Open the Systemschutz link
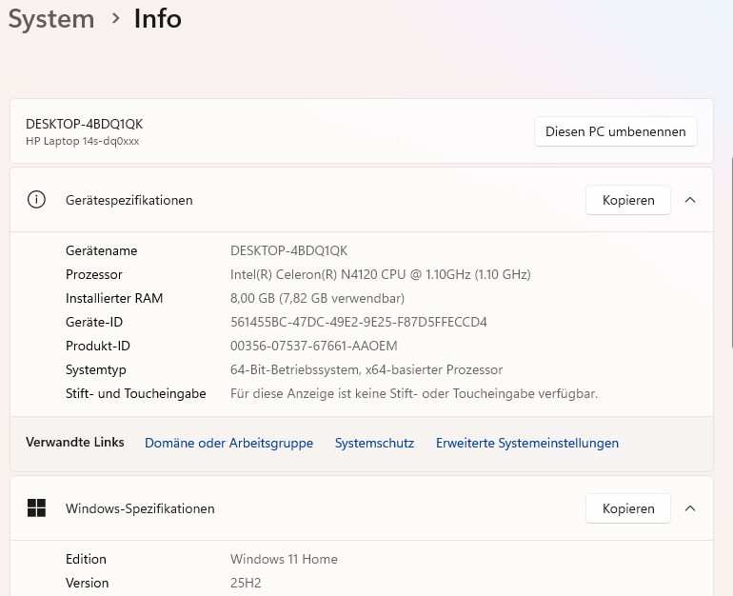This screenshot has width=733, height=596. (x=374, y=443)
